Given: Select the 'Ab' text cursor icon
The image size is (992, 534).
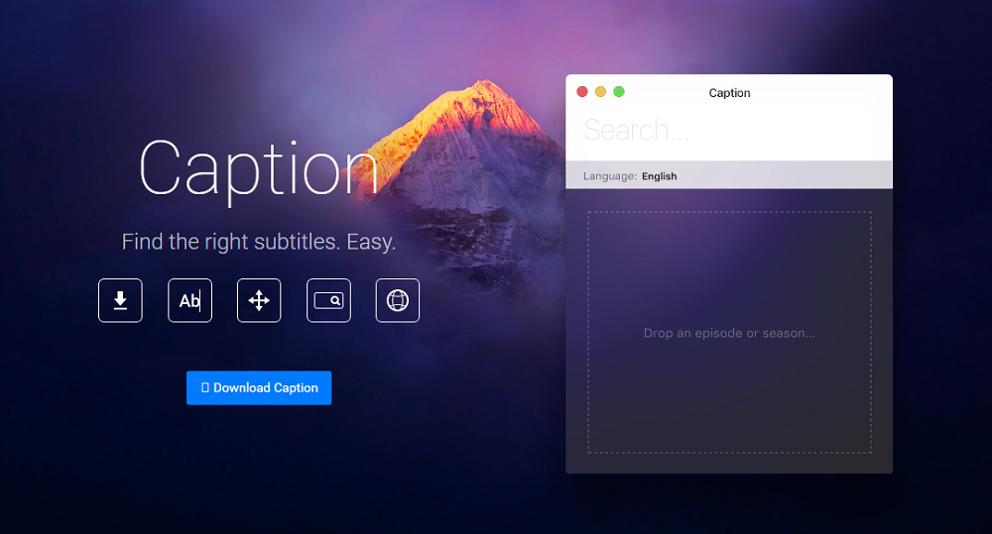Looking at the screenshot, I should [x=189, y=300].
